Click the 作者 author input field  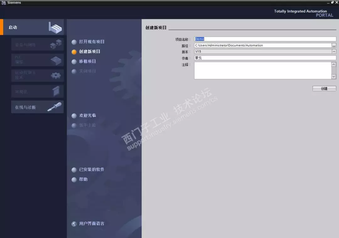tap(265, 58)
